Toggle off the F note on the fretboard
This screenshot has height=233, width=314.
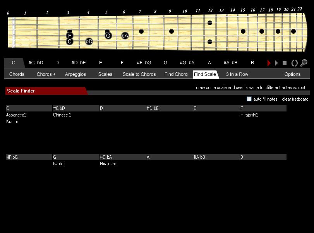[x=69, y=36]
